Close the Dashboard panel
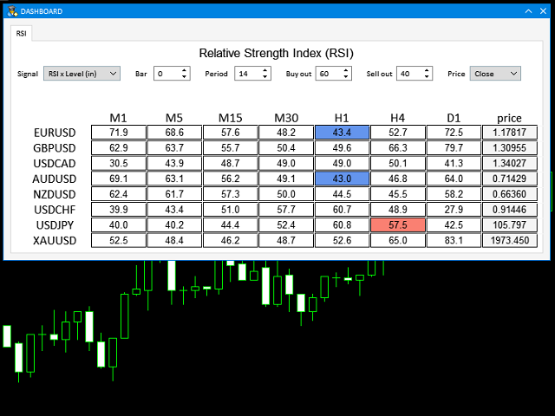Viewport: 555px width, 416px height. [x=542, y=10]
